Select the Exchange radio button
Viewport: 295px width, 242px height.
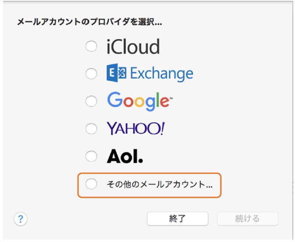tap(91, 73)
